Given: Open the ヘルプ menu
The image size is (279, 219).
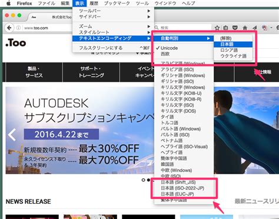Looking at the screenshot, I should point(188,4).
